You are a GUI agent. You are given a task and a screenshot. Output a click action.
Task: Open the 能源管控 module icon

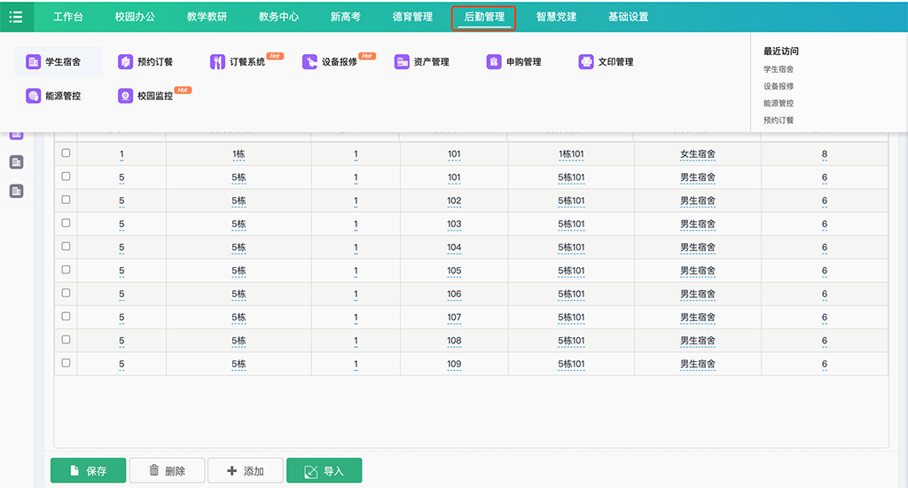coord(34,96)
